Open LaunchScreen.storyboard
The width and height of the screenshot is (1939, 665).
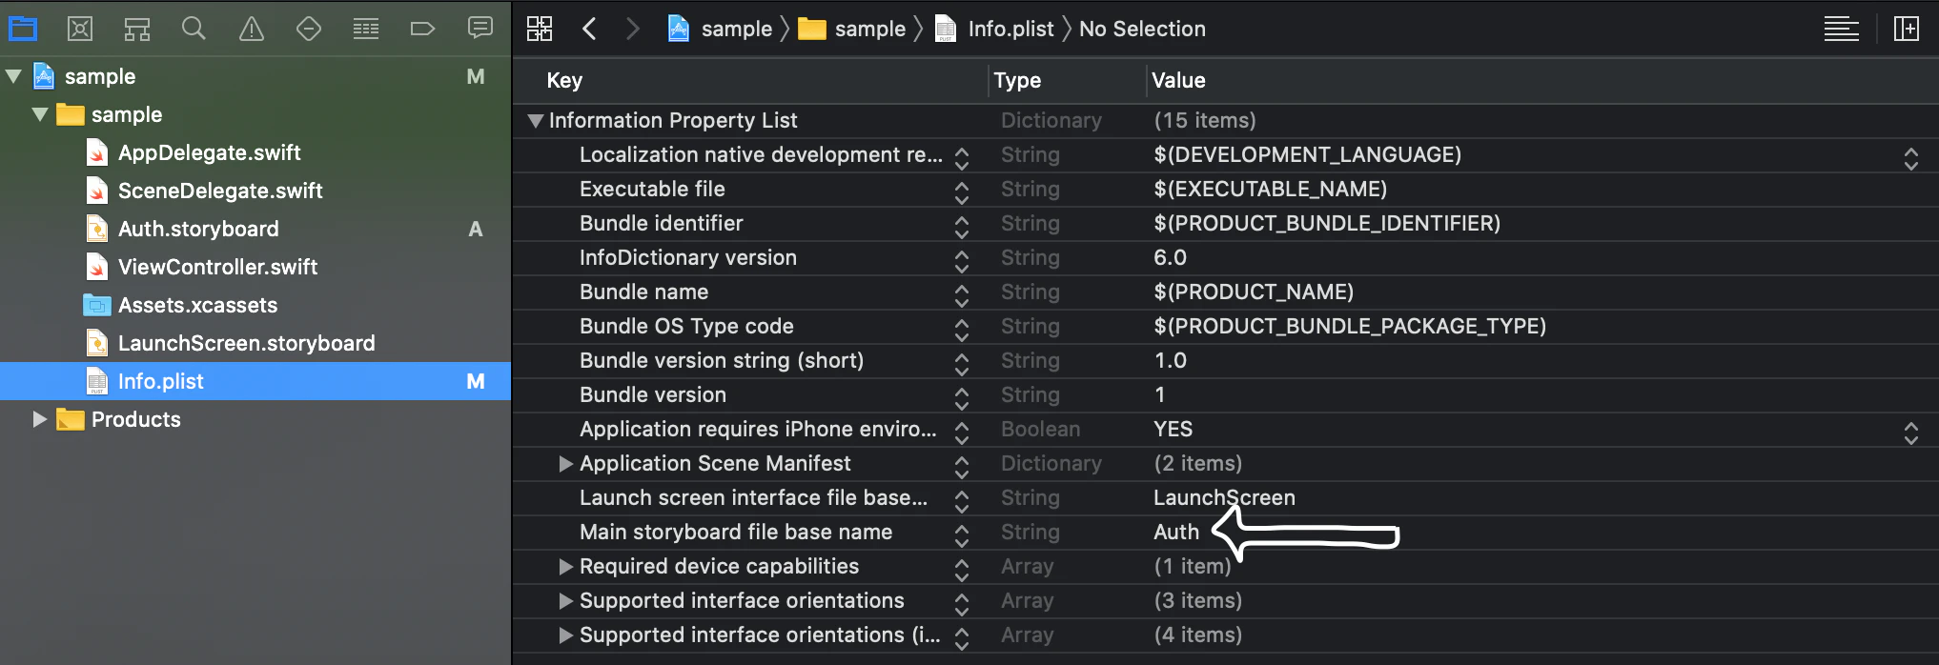246,343
